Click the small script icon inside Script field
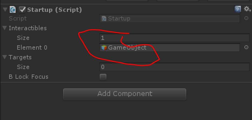The width and height of the screenshot is (252, 120). tap(104, 19)
